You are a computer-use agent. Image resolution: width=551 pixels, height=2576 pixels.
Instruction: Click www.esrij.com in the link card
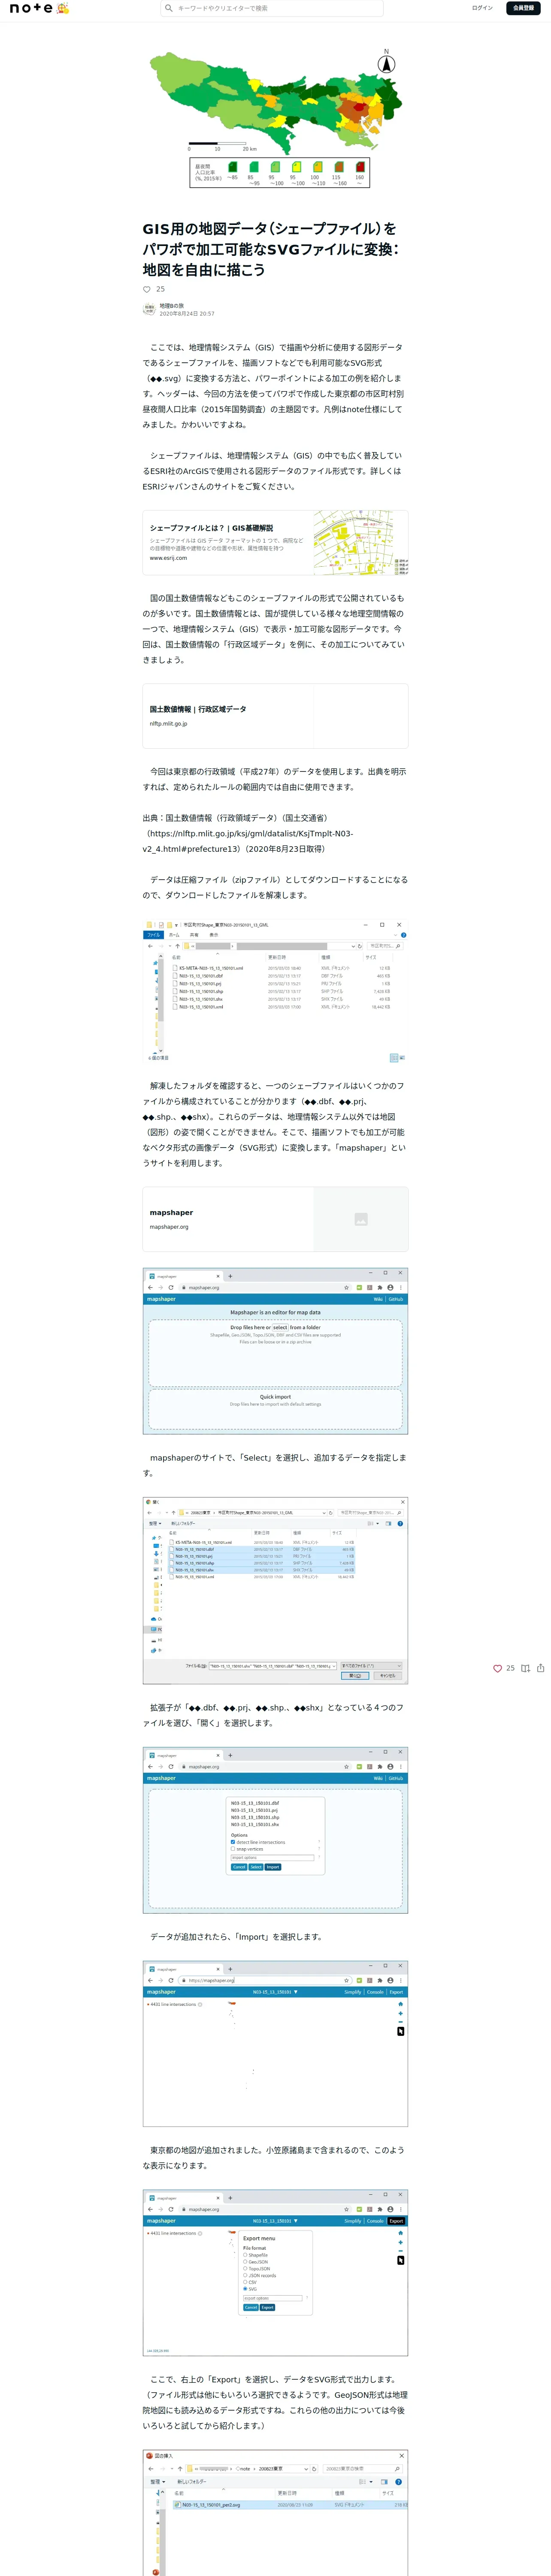[x=168, y=559]
